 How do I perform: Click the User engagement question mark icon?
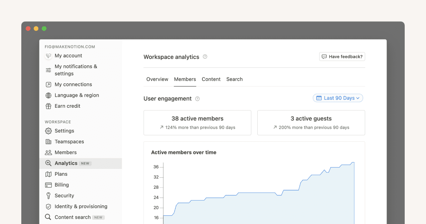(197, 98)
